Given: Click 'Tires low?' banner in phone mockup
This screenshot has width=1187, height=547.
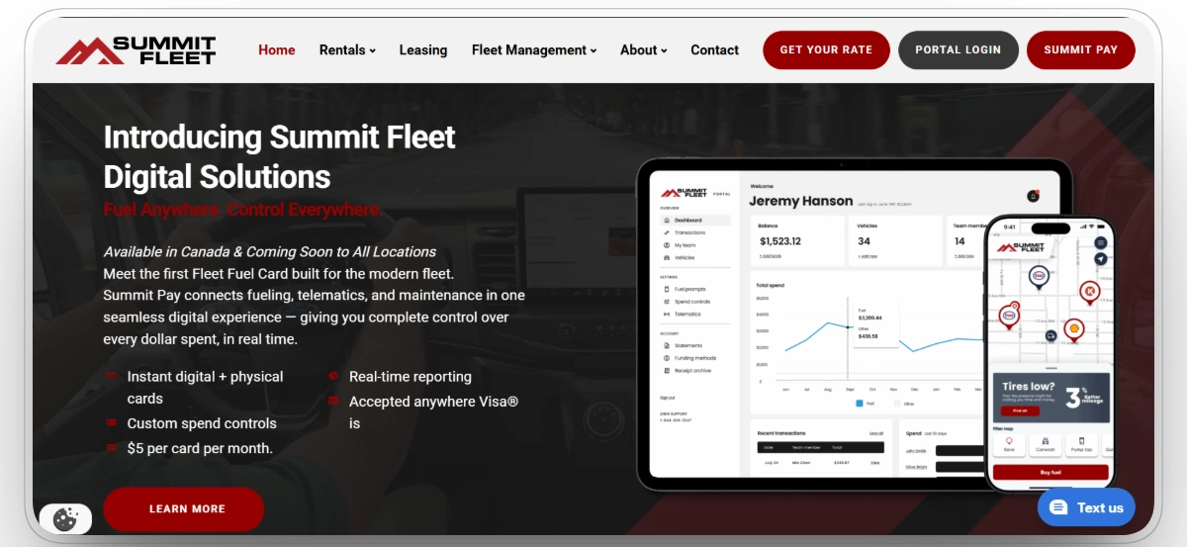Looking at the screenshot, I should (x=1050, y=398).
